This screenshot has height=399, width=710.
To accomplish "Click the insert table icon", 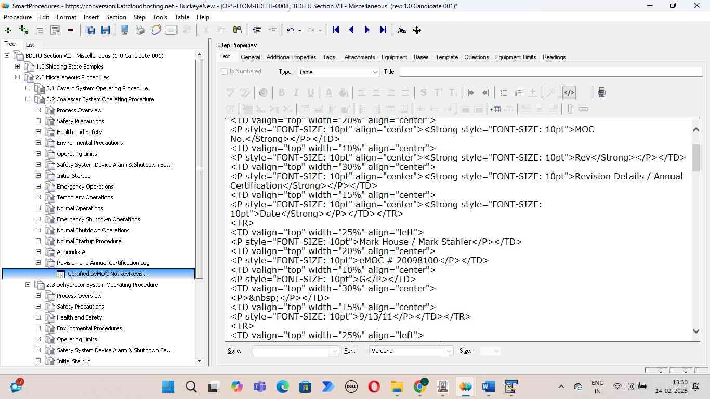I will [495, 109].
